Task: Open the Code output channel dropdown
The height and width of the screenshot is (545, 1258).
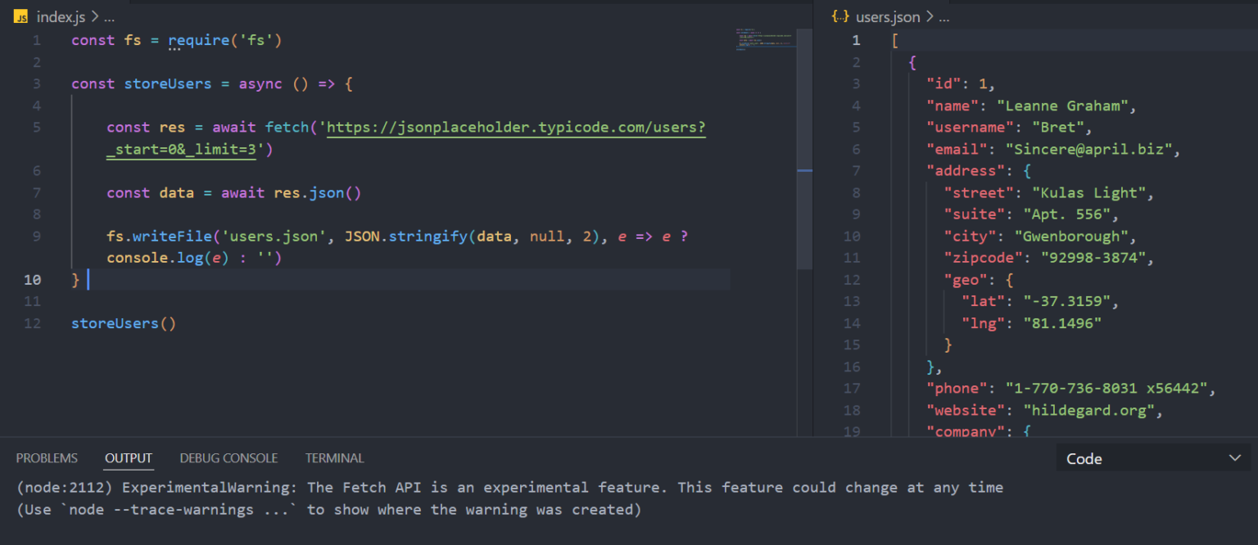Action: click(1153, 459)
